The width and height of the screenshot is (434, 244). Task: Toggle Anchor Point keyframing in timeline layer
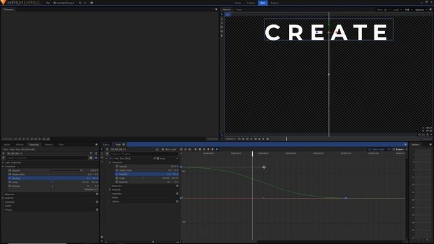[117, 170]
